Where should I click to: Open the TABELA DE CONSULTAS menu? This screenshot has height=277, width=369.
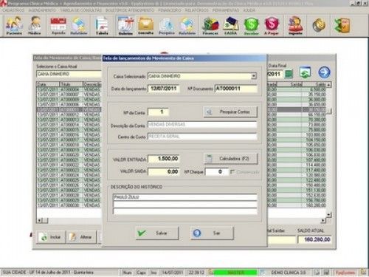point(81,10)
